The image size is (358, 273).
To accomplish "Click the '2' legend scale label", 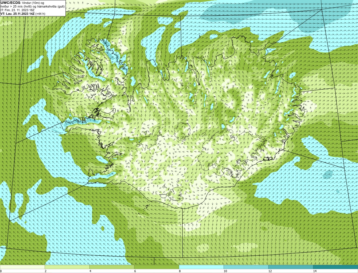I will (x=45, y=271).
